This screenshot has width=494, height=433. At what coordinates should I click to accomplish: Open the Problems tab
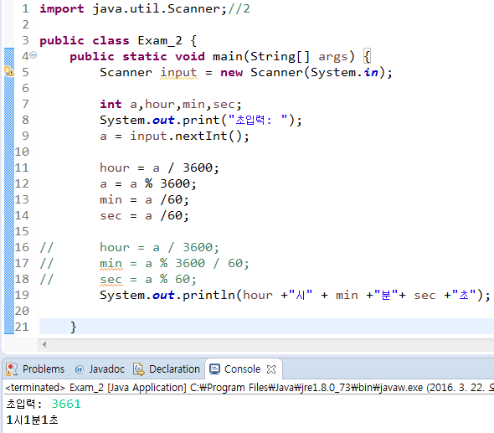point(44,369)
